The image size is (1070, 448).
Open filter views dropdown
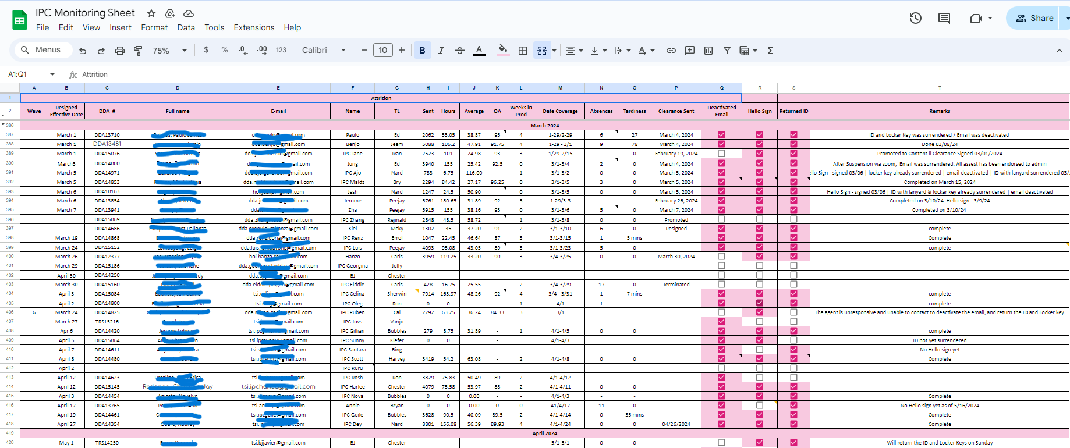point(748,51)
